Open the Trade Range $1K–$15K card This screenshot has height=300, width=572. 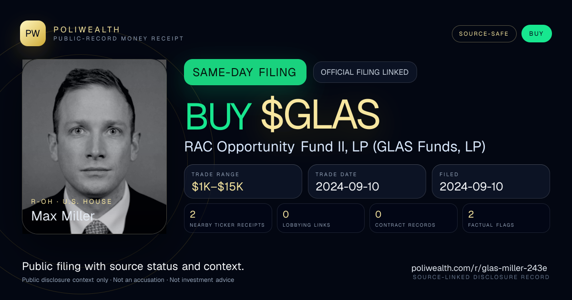coord(243,181)
